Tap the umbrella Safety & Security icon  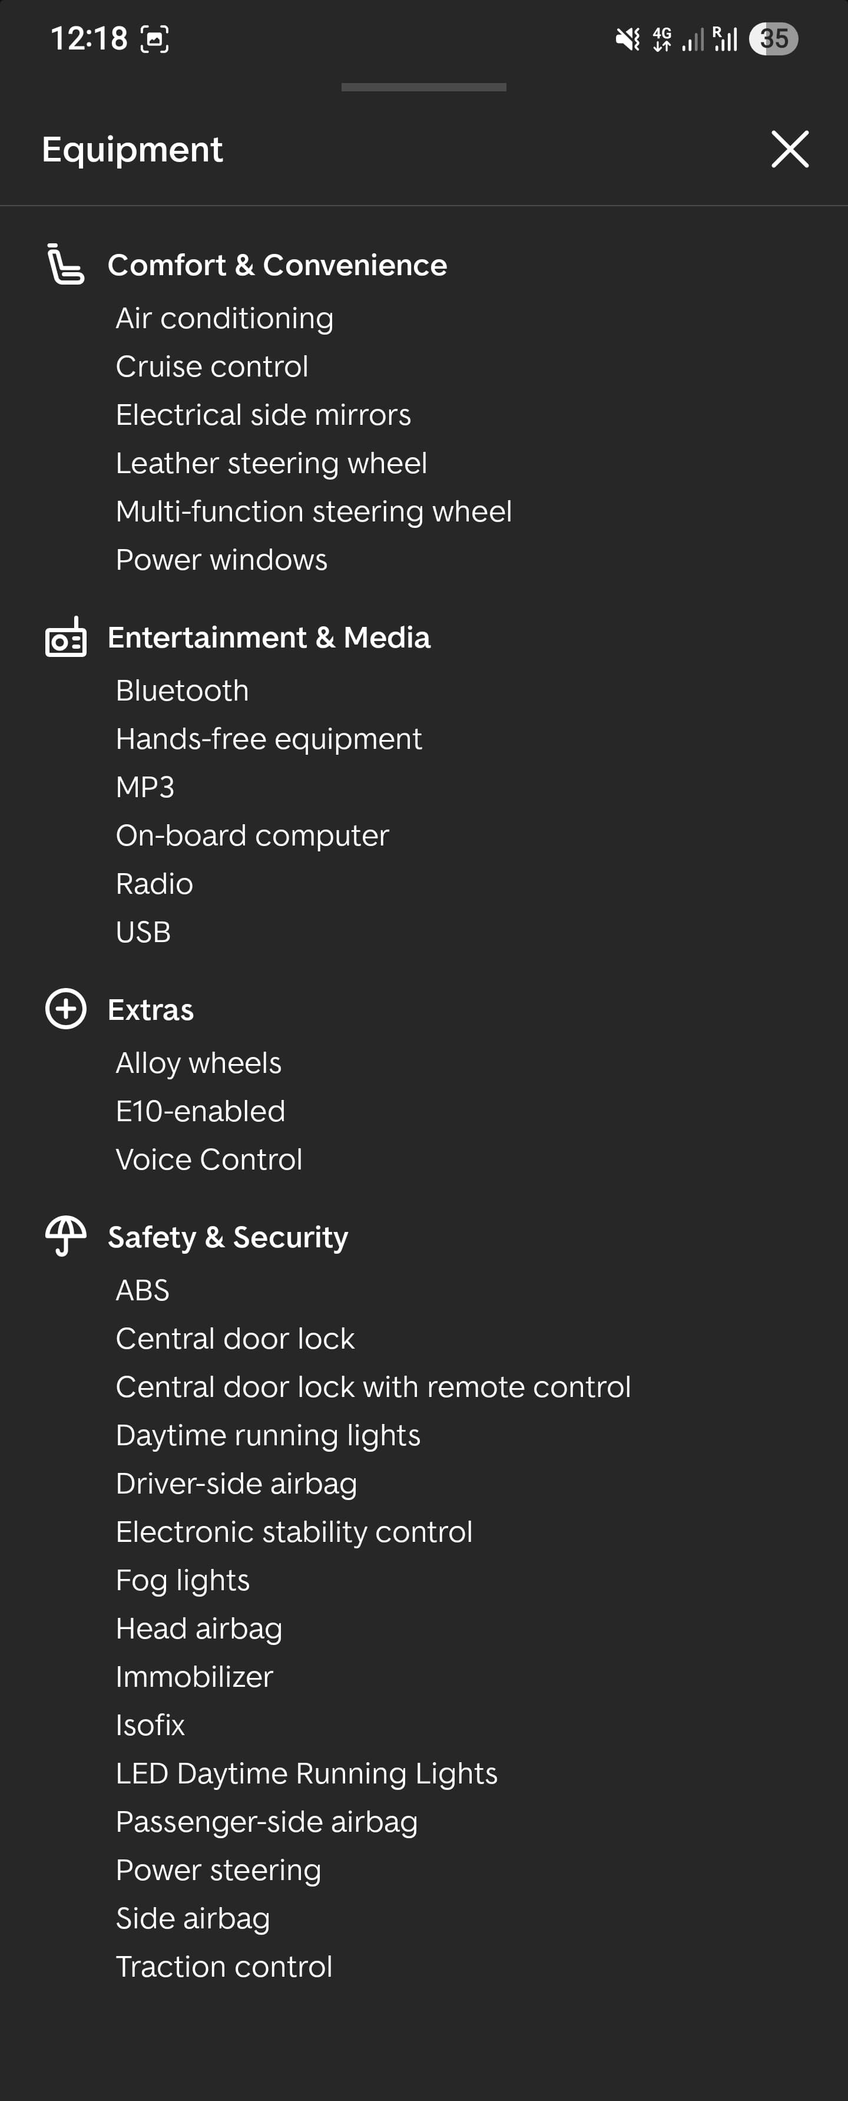(65, 1236)
